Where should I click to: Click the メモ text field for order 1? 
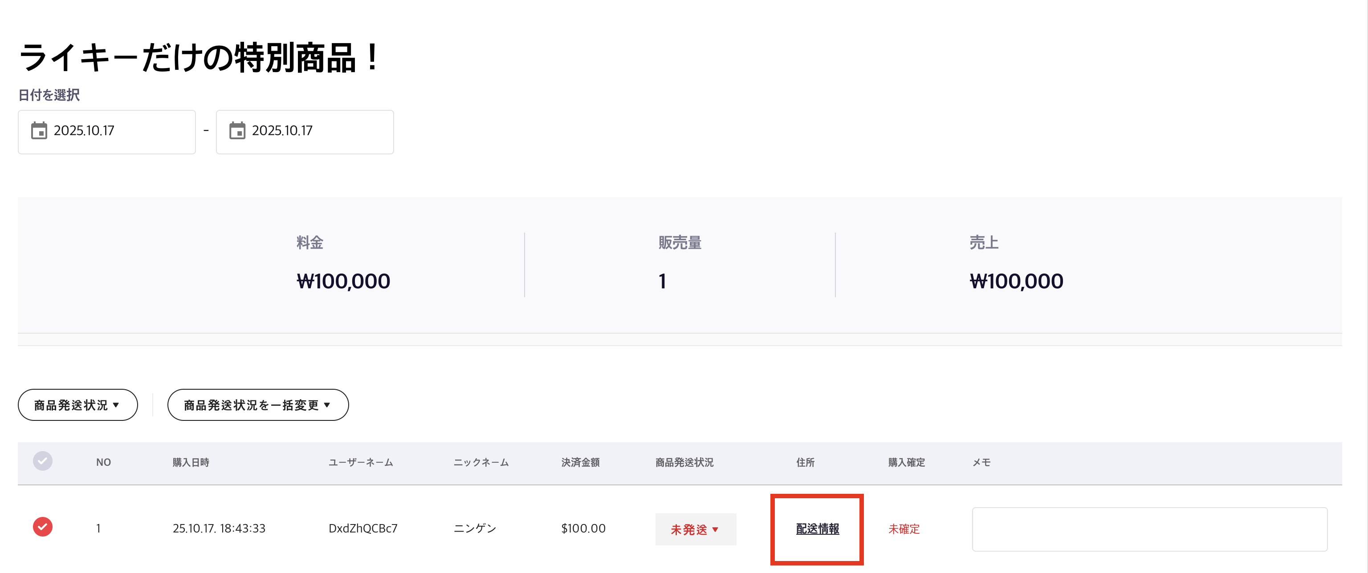tap(1149, 529)
